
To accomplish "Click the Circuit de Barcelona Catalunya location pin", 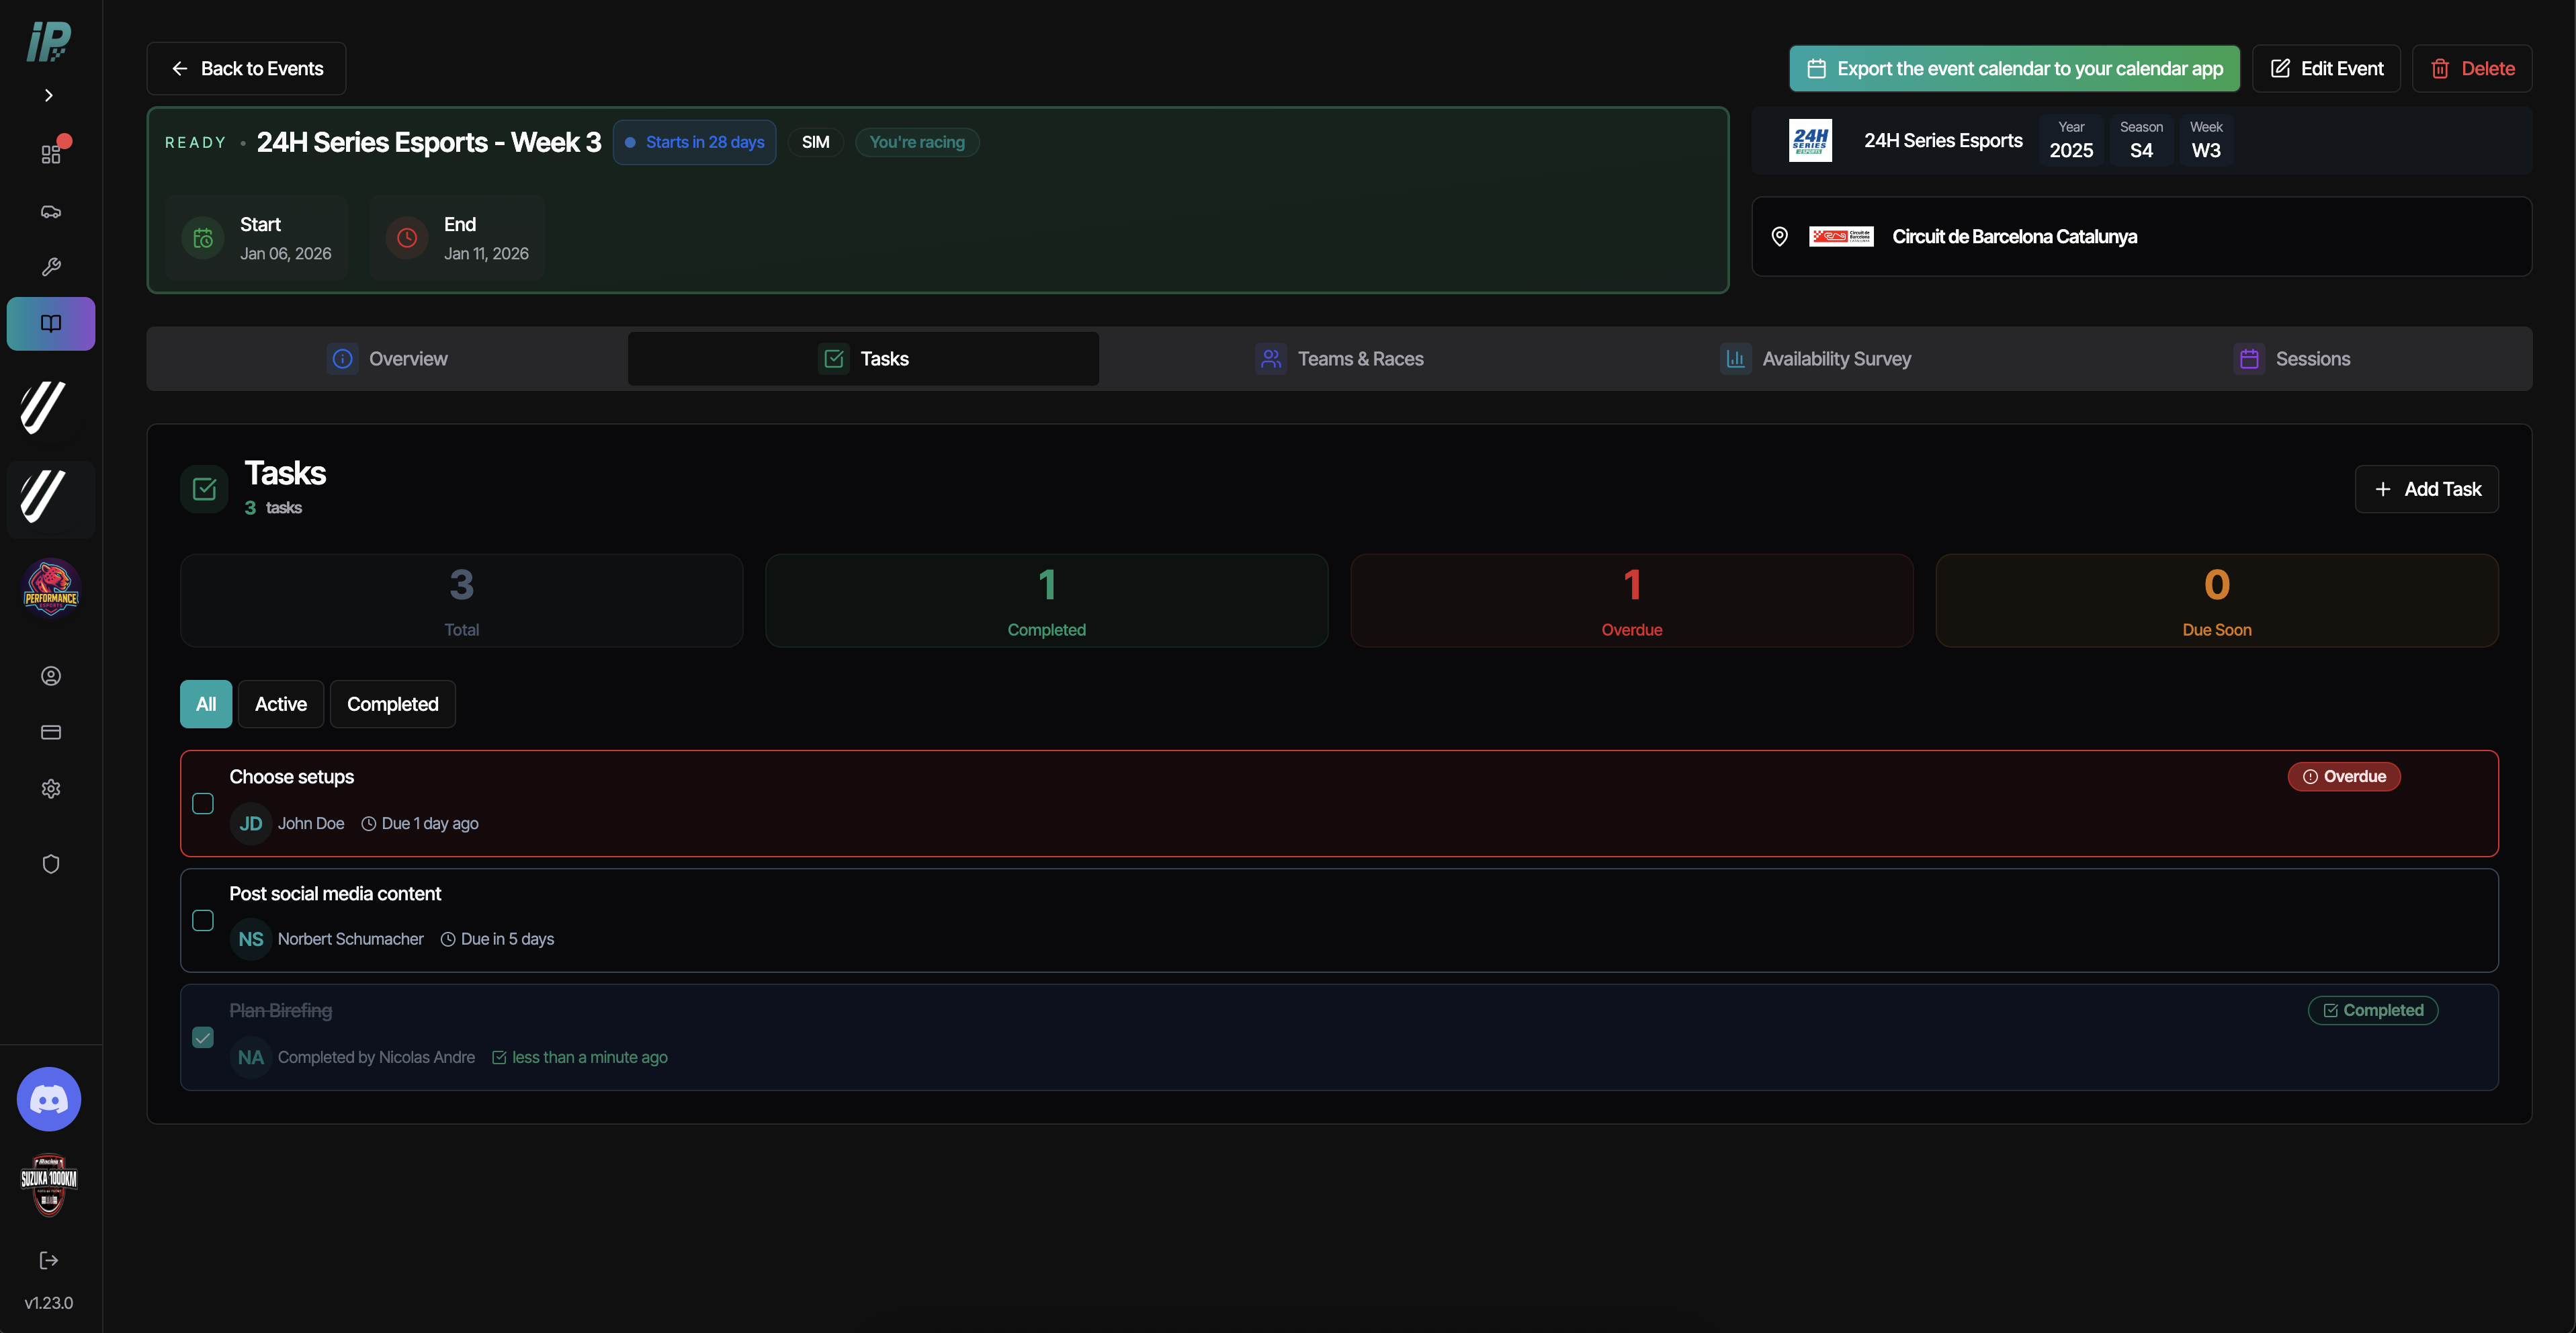I will tap(1780, 237).
